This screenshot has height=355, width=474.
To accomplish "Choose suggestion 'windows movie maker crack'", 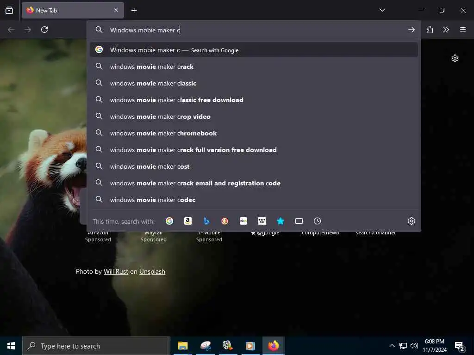I will click(x=254, y=67).
